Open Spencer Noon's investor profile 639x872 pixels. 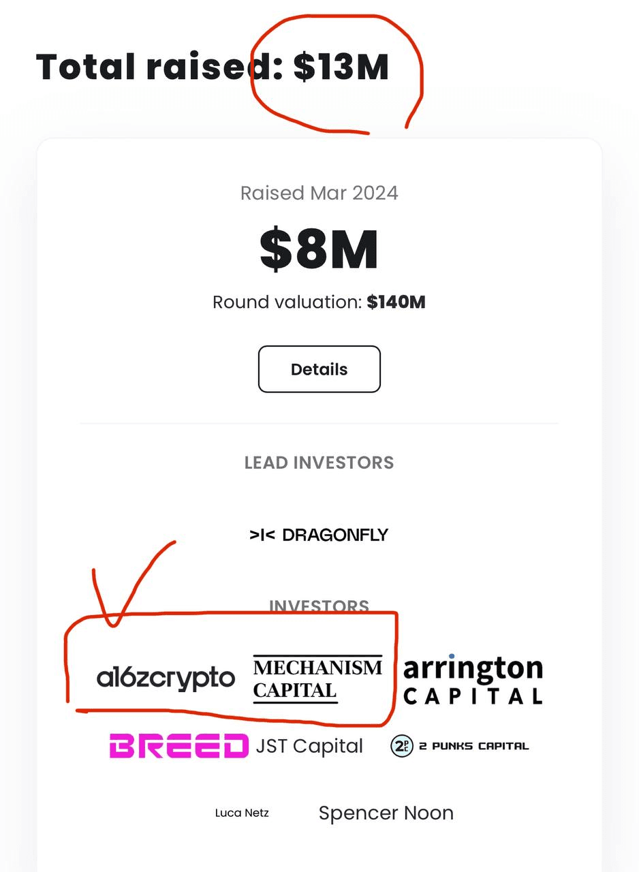(x=386, y=813)
